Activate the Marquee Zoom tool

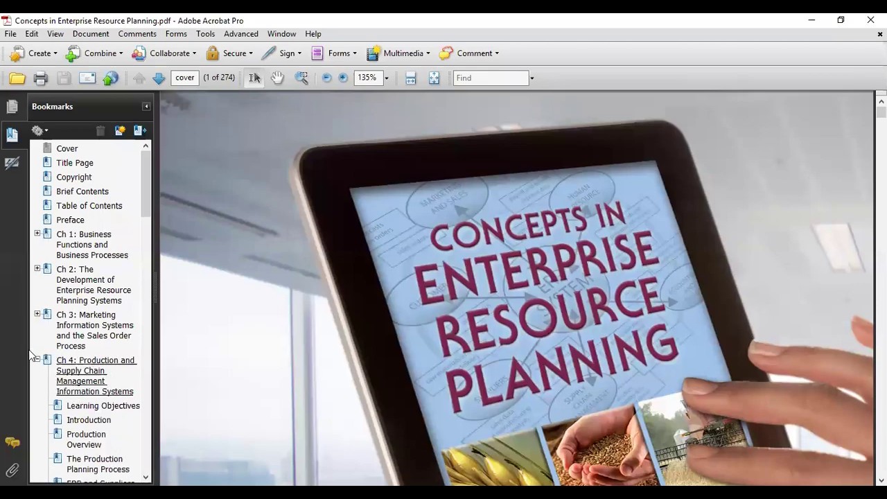pos(301,78)
